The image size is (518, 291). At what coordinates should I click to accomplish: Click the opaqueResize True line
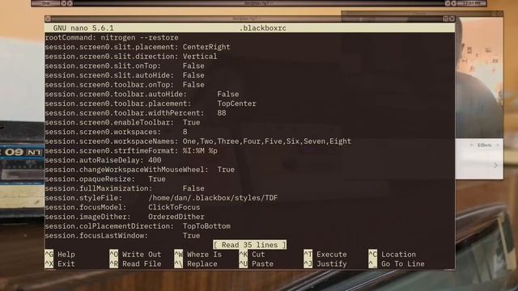[105, 179]
